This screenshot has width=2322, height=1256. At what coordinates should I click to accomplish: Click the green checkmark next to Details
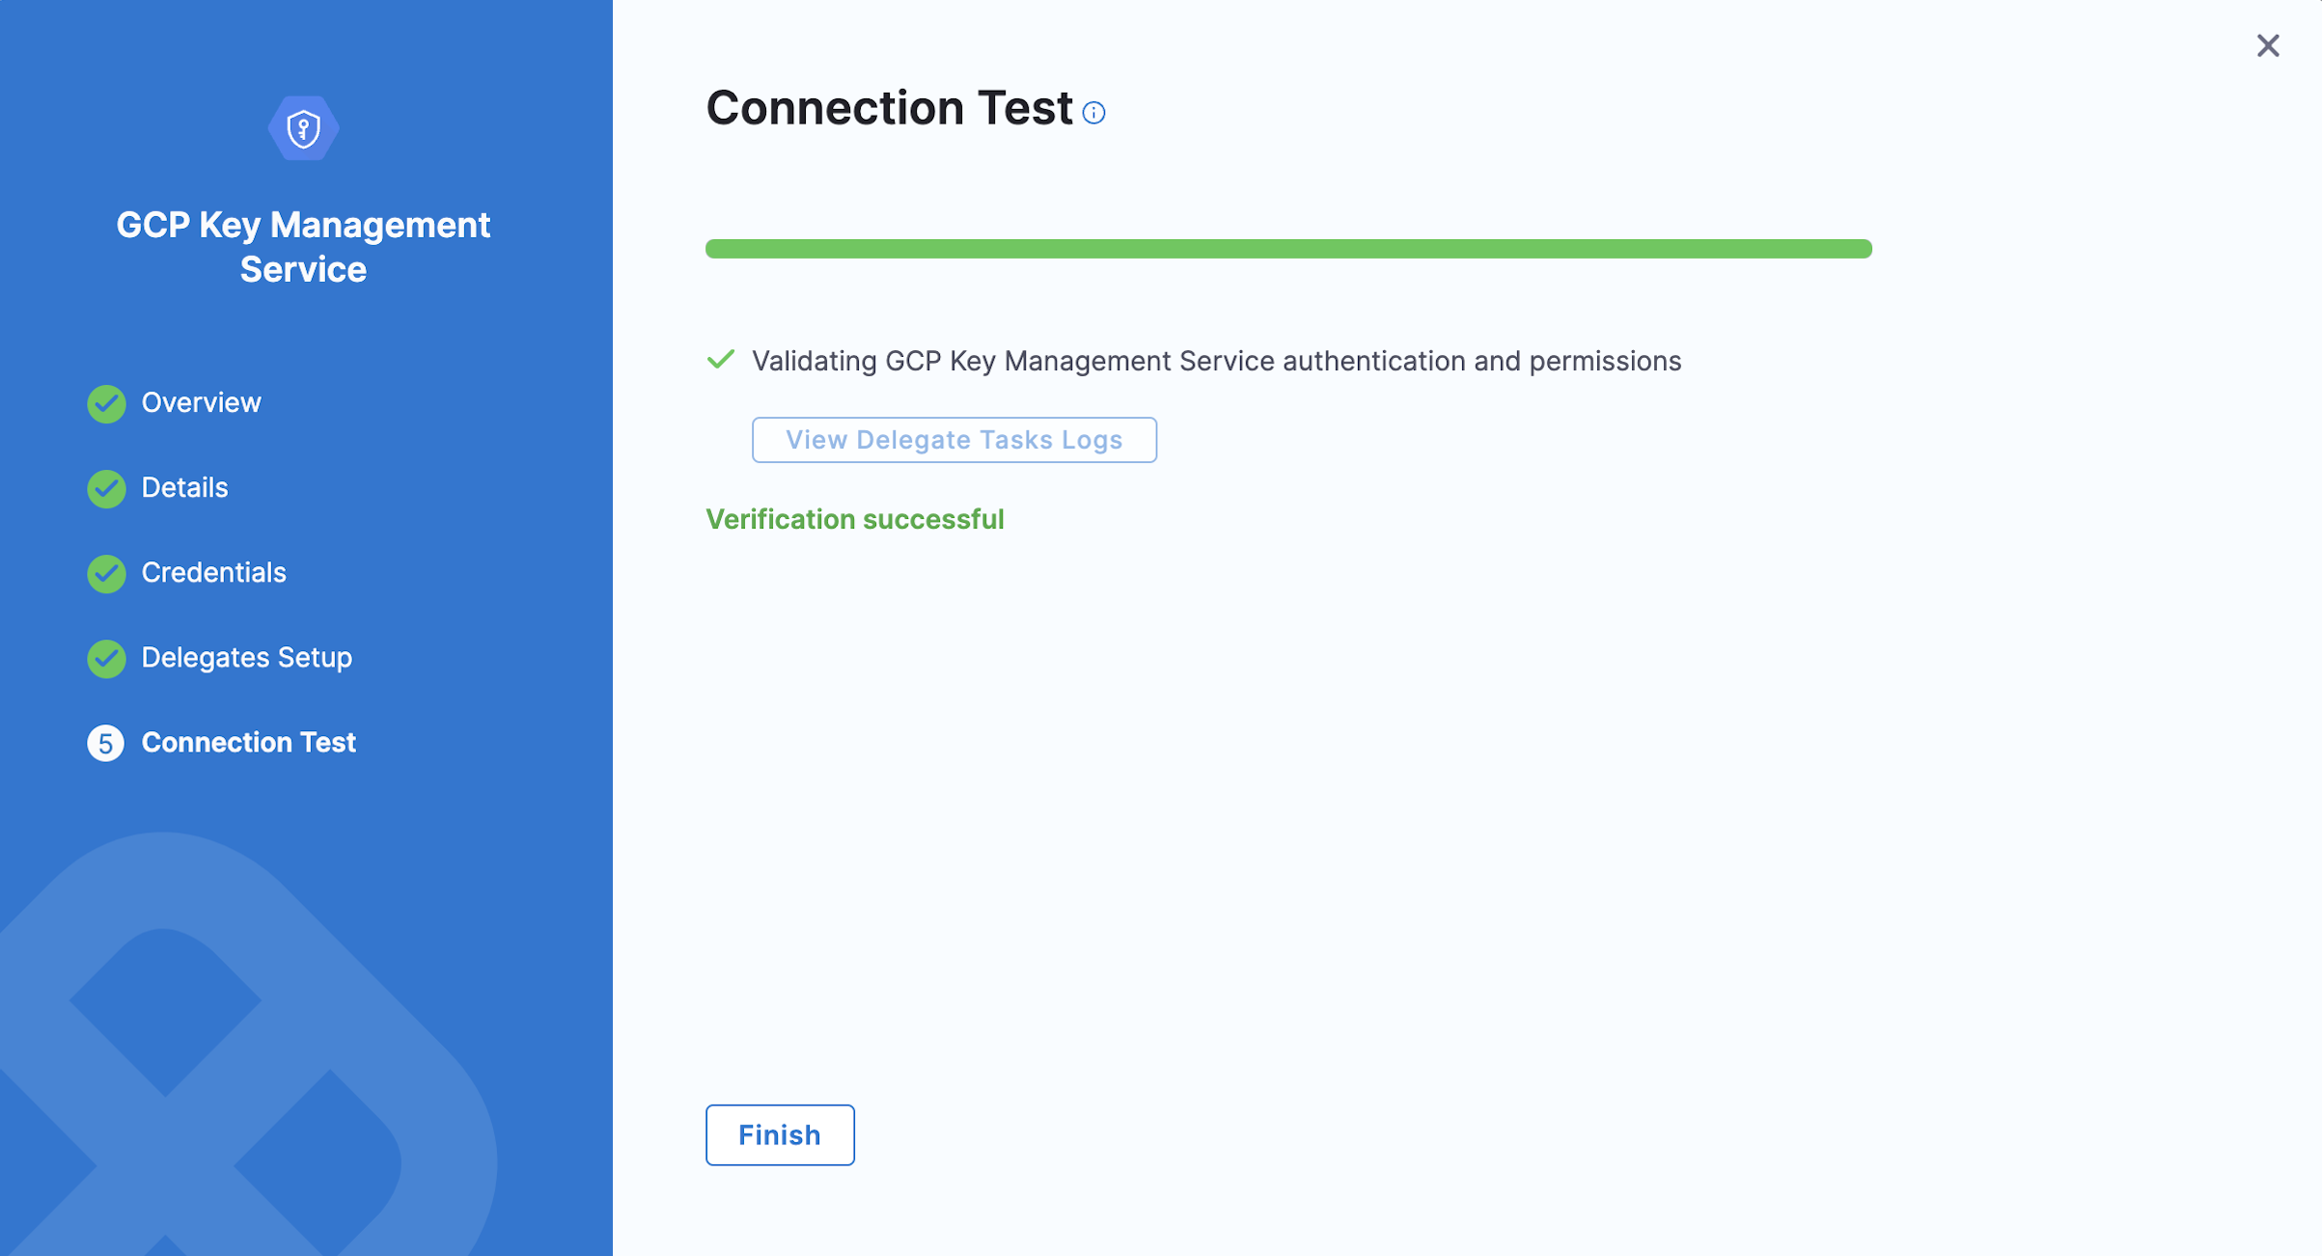click(106, 488)
